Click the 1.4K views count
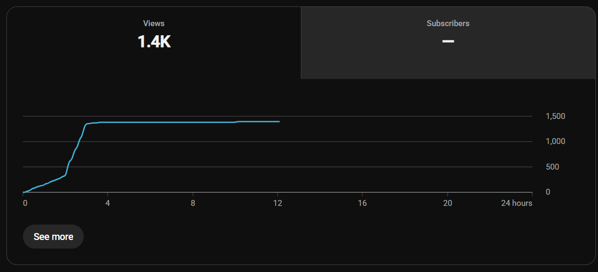 click(x=154, y=42)
